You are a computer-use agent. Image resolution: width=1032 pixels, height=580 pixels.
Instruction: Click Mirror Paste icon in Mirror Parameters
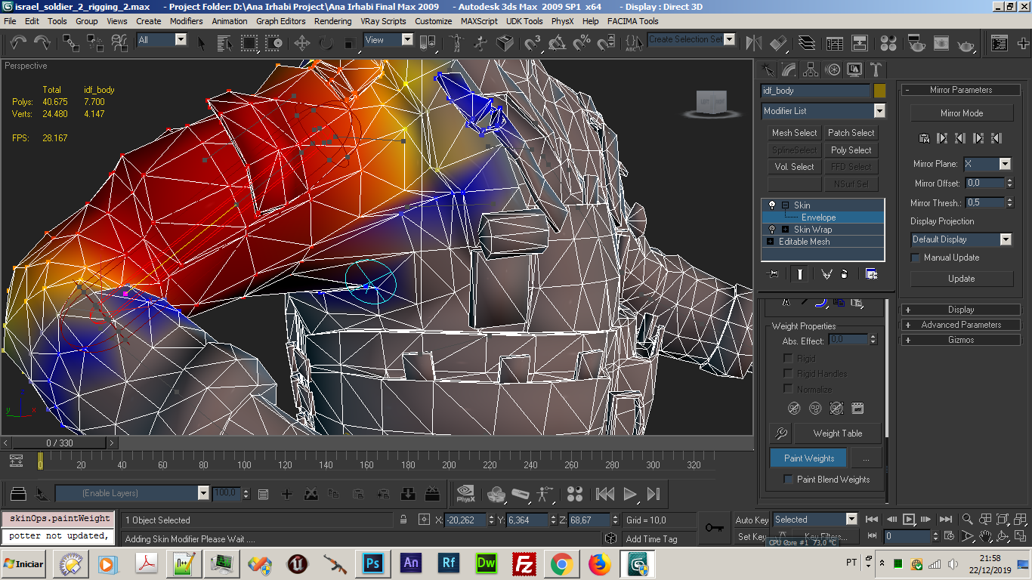[x=923, y=138]
